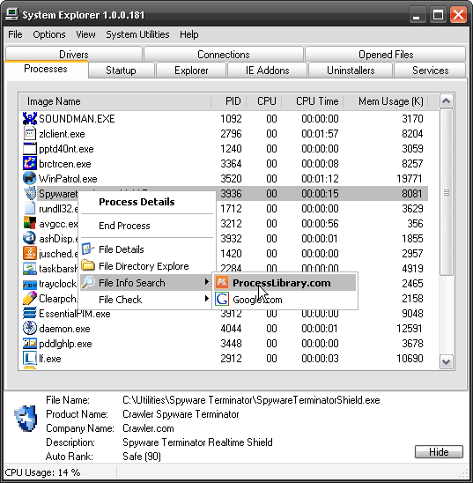Viewport: 473px width, 483px height.
Task: Click the zlclient.exe process icon
Action: 30,134
